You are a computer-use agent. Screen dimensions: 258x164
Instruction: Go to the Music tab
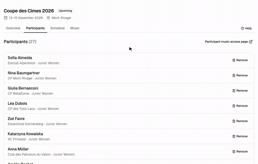tap(75, 28)
